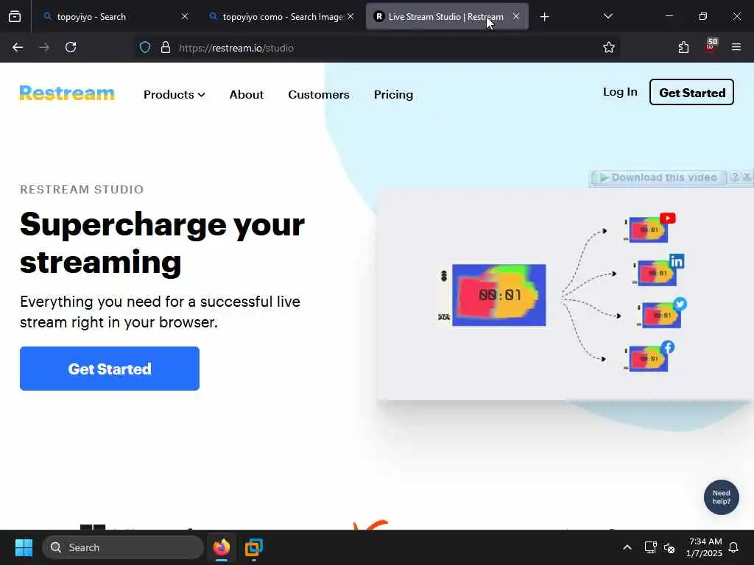The width and height of the screenshot is (754, 565).
Task: Expand the Products menu
Action: [174, 95]
